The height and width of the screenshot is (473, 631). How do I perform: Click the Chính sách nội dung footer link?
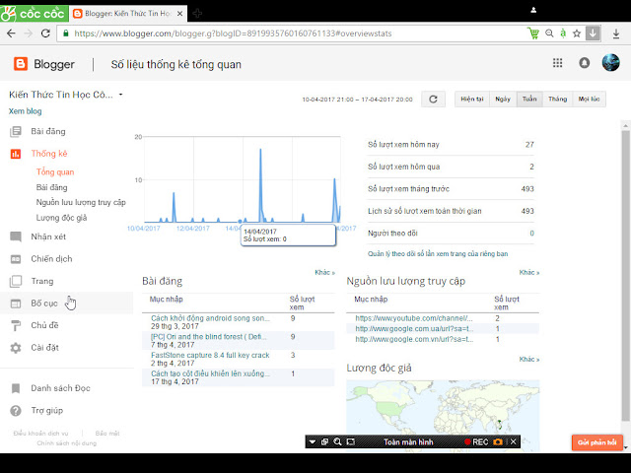(x=67, y=443)
